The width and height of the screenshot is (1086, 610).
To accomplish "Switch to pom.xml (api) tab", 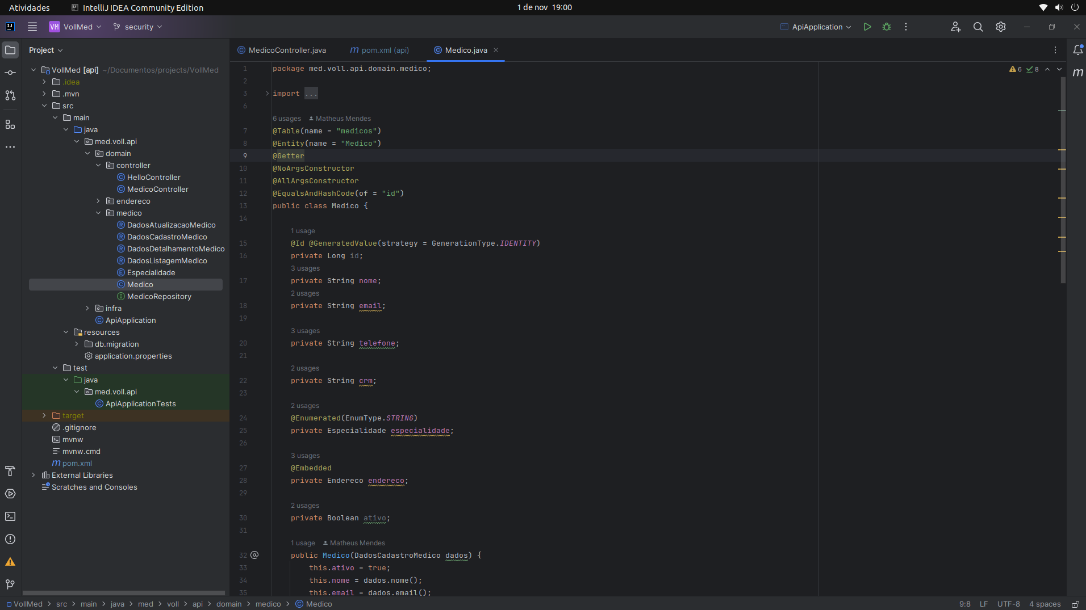I will point(380,50).
